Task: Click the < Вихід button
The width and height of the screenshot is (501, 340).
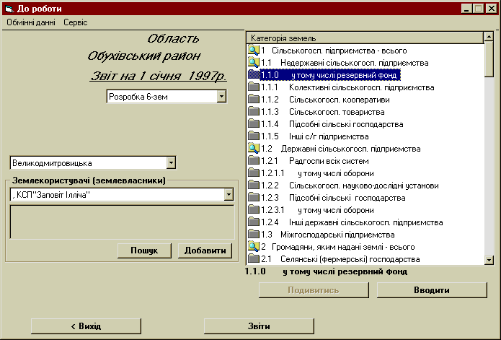Action: (x=86, y=326)
